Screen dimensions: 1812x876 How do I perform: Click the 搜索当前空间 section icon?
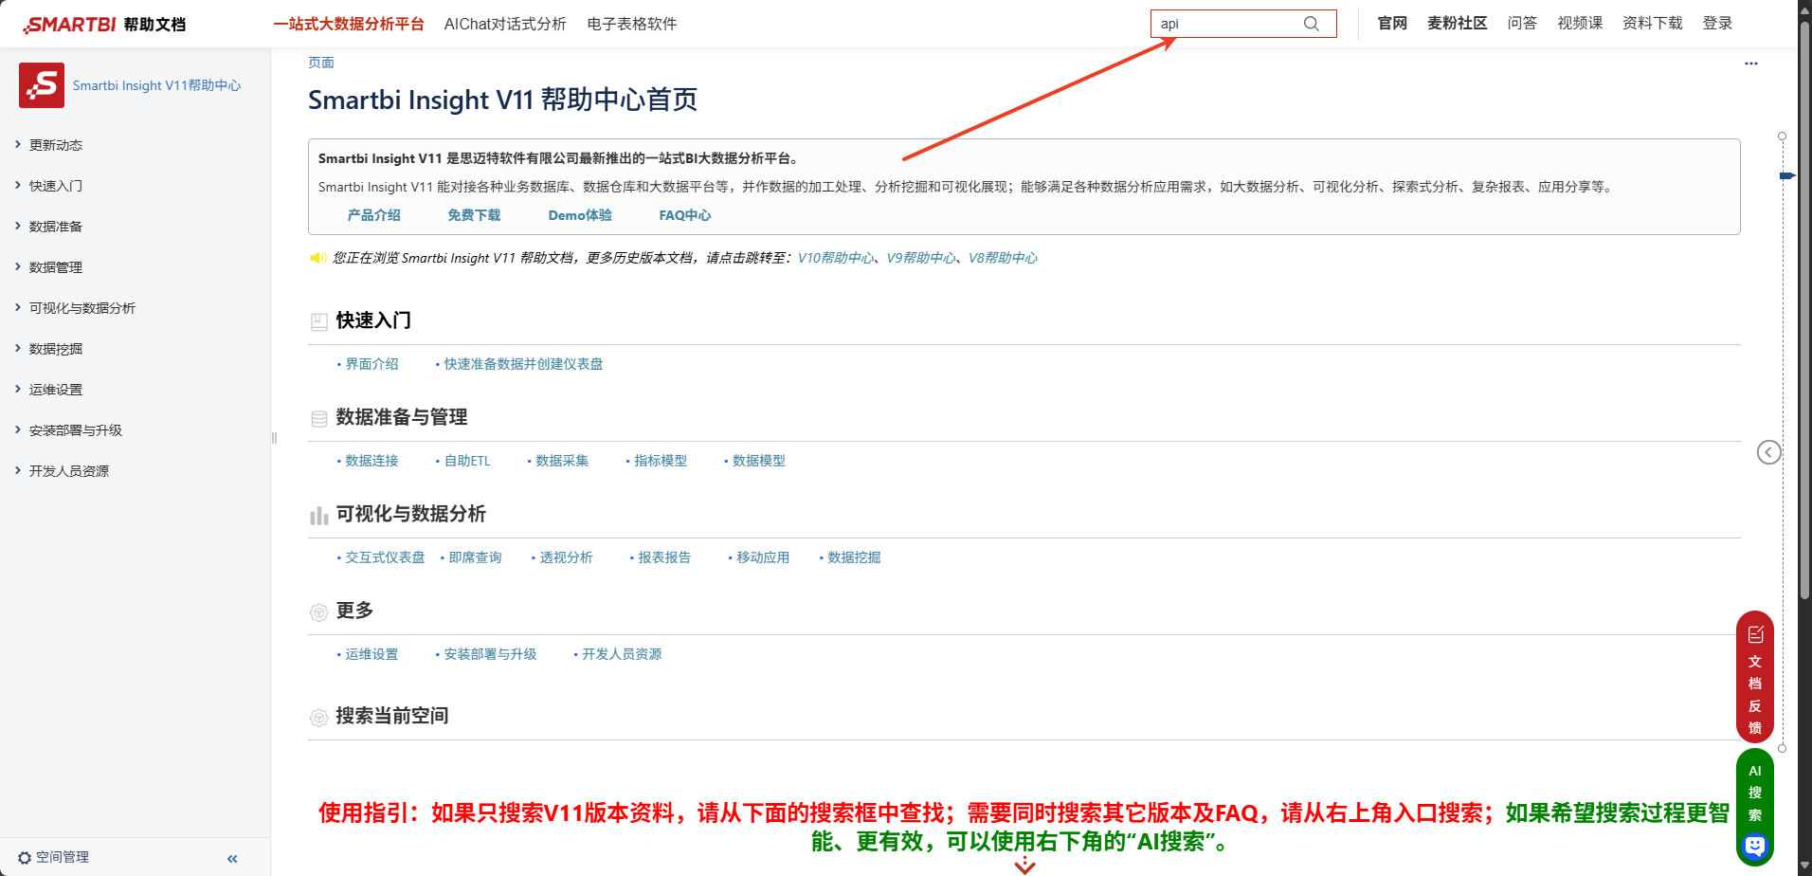point(319,718)
